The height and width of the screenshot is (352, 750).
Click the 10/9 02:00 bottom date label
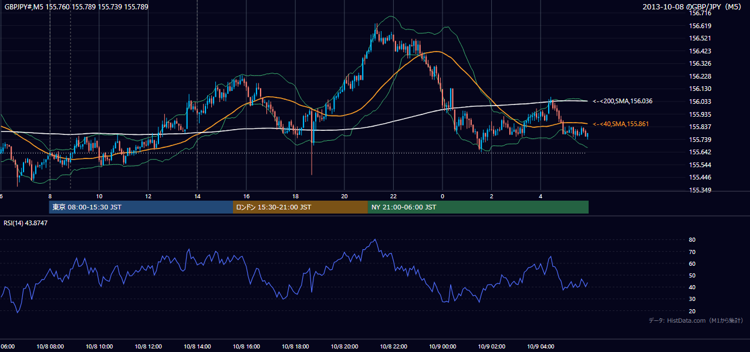click(x=491, y=347)
